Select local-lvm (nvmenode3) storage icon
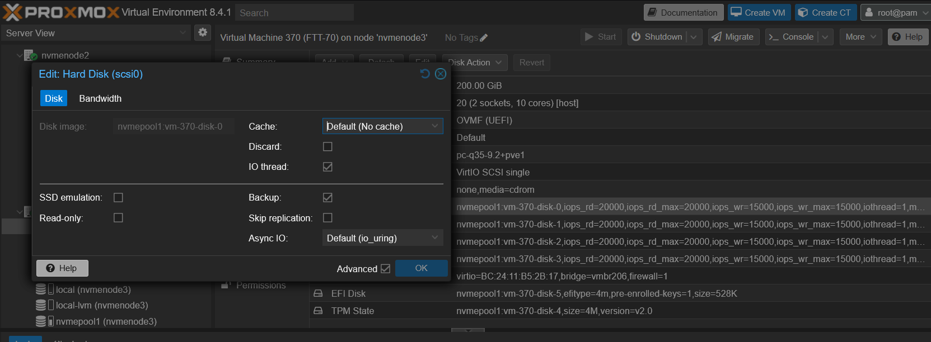 click(x=45, y=305)
